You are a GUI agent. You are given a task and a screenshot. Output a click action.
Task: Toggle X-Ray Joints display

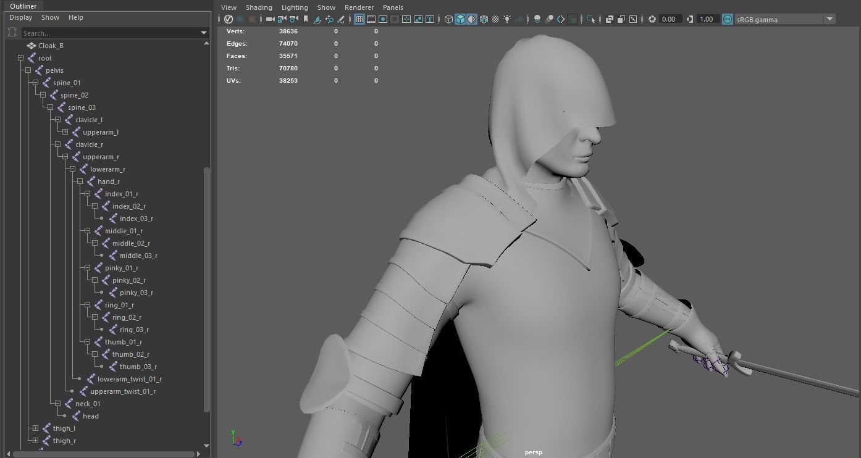[x=633, y=19]
